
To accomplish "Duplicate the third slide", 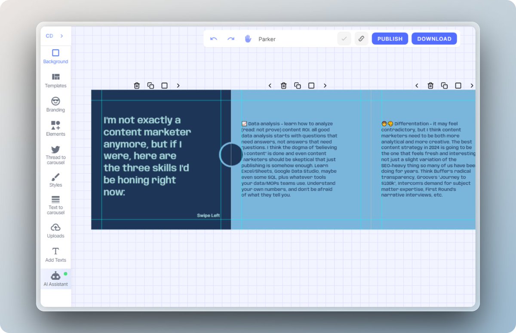I will coord(444,86).
